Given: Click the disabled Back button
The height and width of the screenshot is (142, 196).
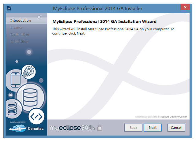Looking at the screenshot, I should [133, 128].
